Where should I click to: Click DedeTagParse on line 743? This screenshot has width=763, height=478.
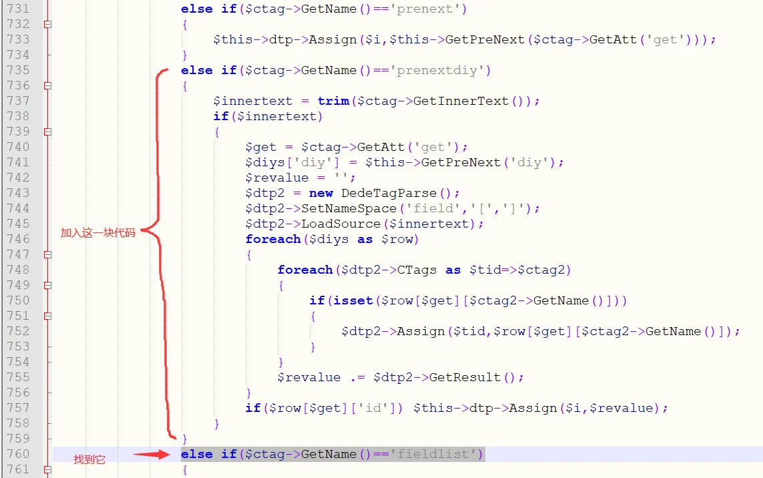tap(389, 193)
